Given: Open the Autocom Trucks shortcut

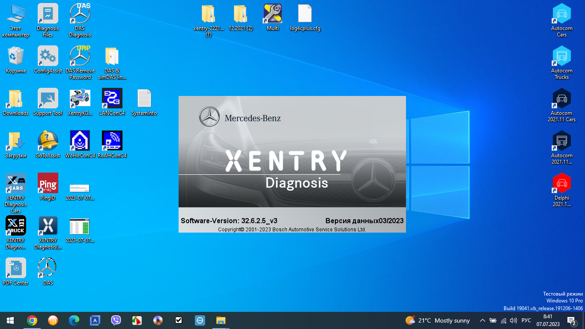Looking at the screenshot, I should (x=561, y=62).
